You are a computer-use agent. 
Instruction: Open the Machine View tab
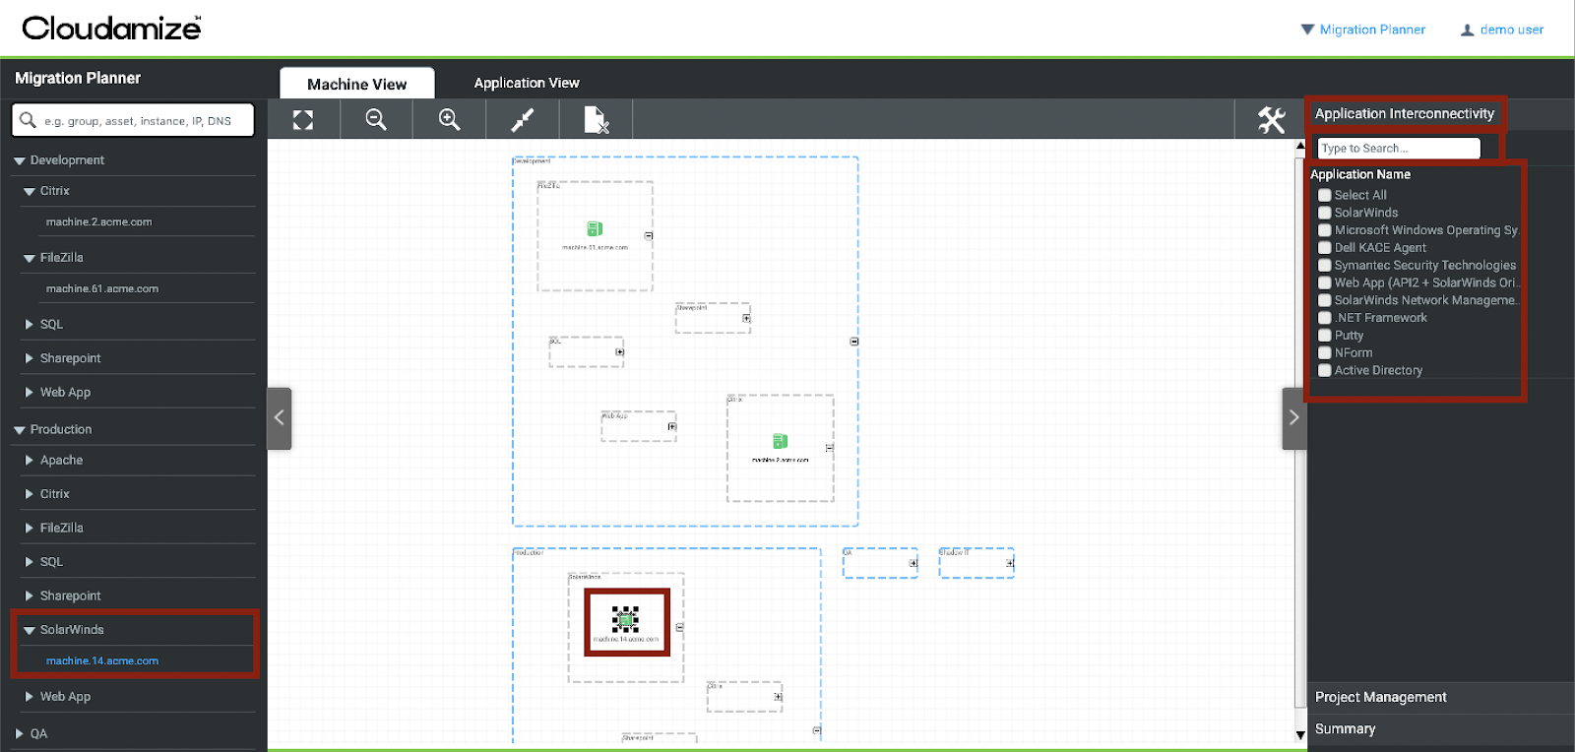[356, 85]
